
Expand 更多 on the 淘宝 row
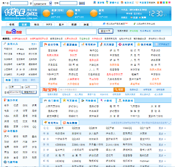pyautogui.click(x=162, y=134)
